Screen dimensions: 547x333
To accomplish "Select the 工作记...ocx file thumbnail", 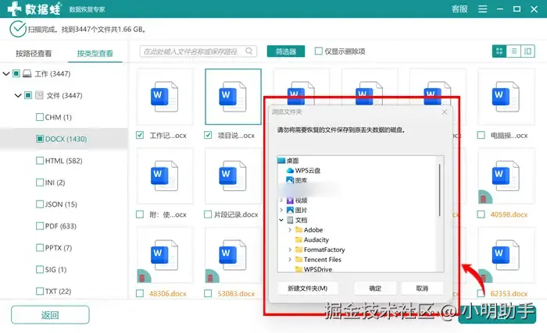I will tap(165, 97).
